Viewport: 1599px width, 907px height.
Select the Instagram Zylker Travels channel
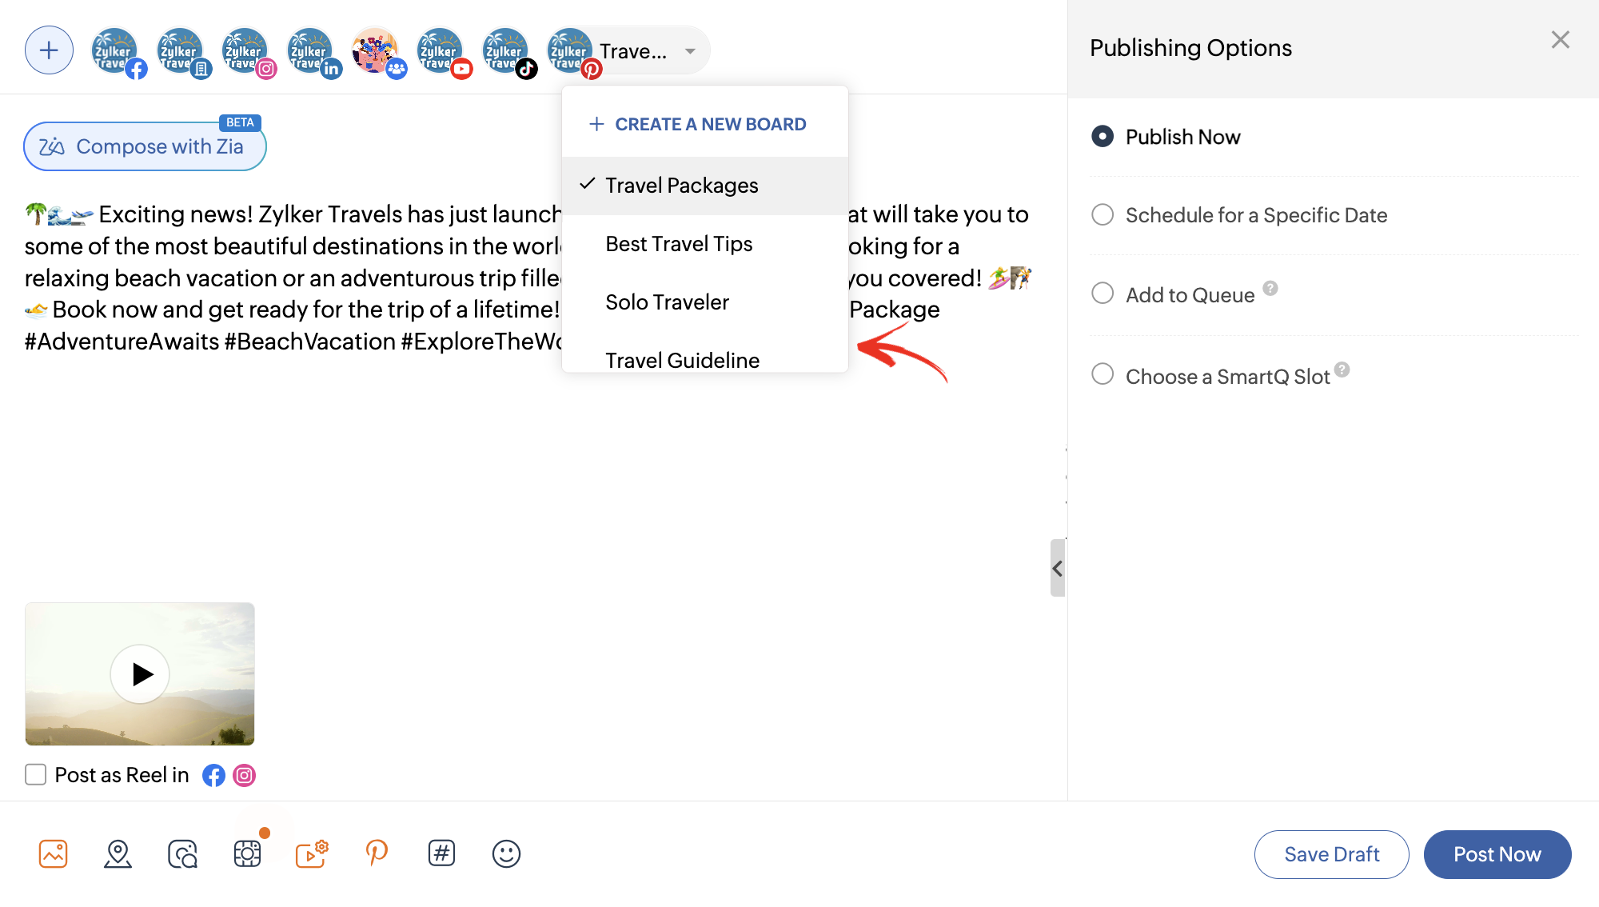[245, 52]
